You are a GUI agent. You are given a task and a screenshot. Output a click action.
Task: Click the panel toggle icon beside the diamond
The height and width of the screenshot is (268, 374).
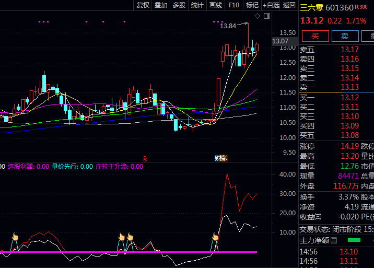(x=267, y=17)
